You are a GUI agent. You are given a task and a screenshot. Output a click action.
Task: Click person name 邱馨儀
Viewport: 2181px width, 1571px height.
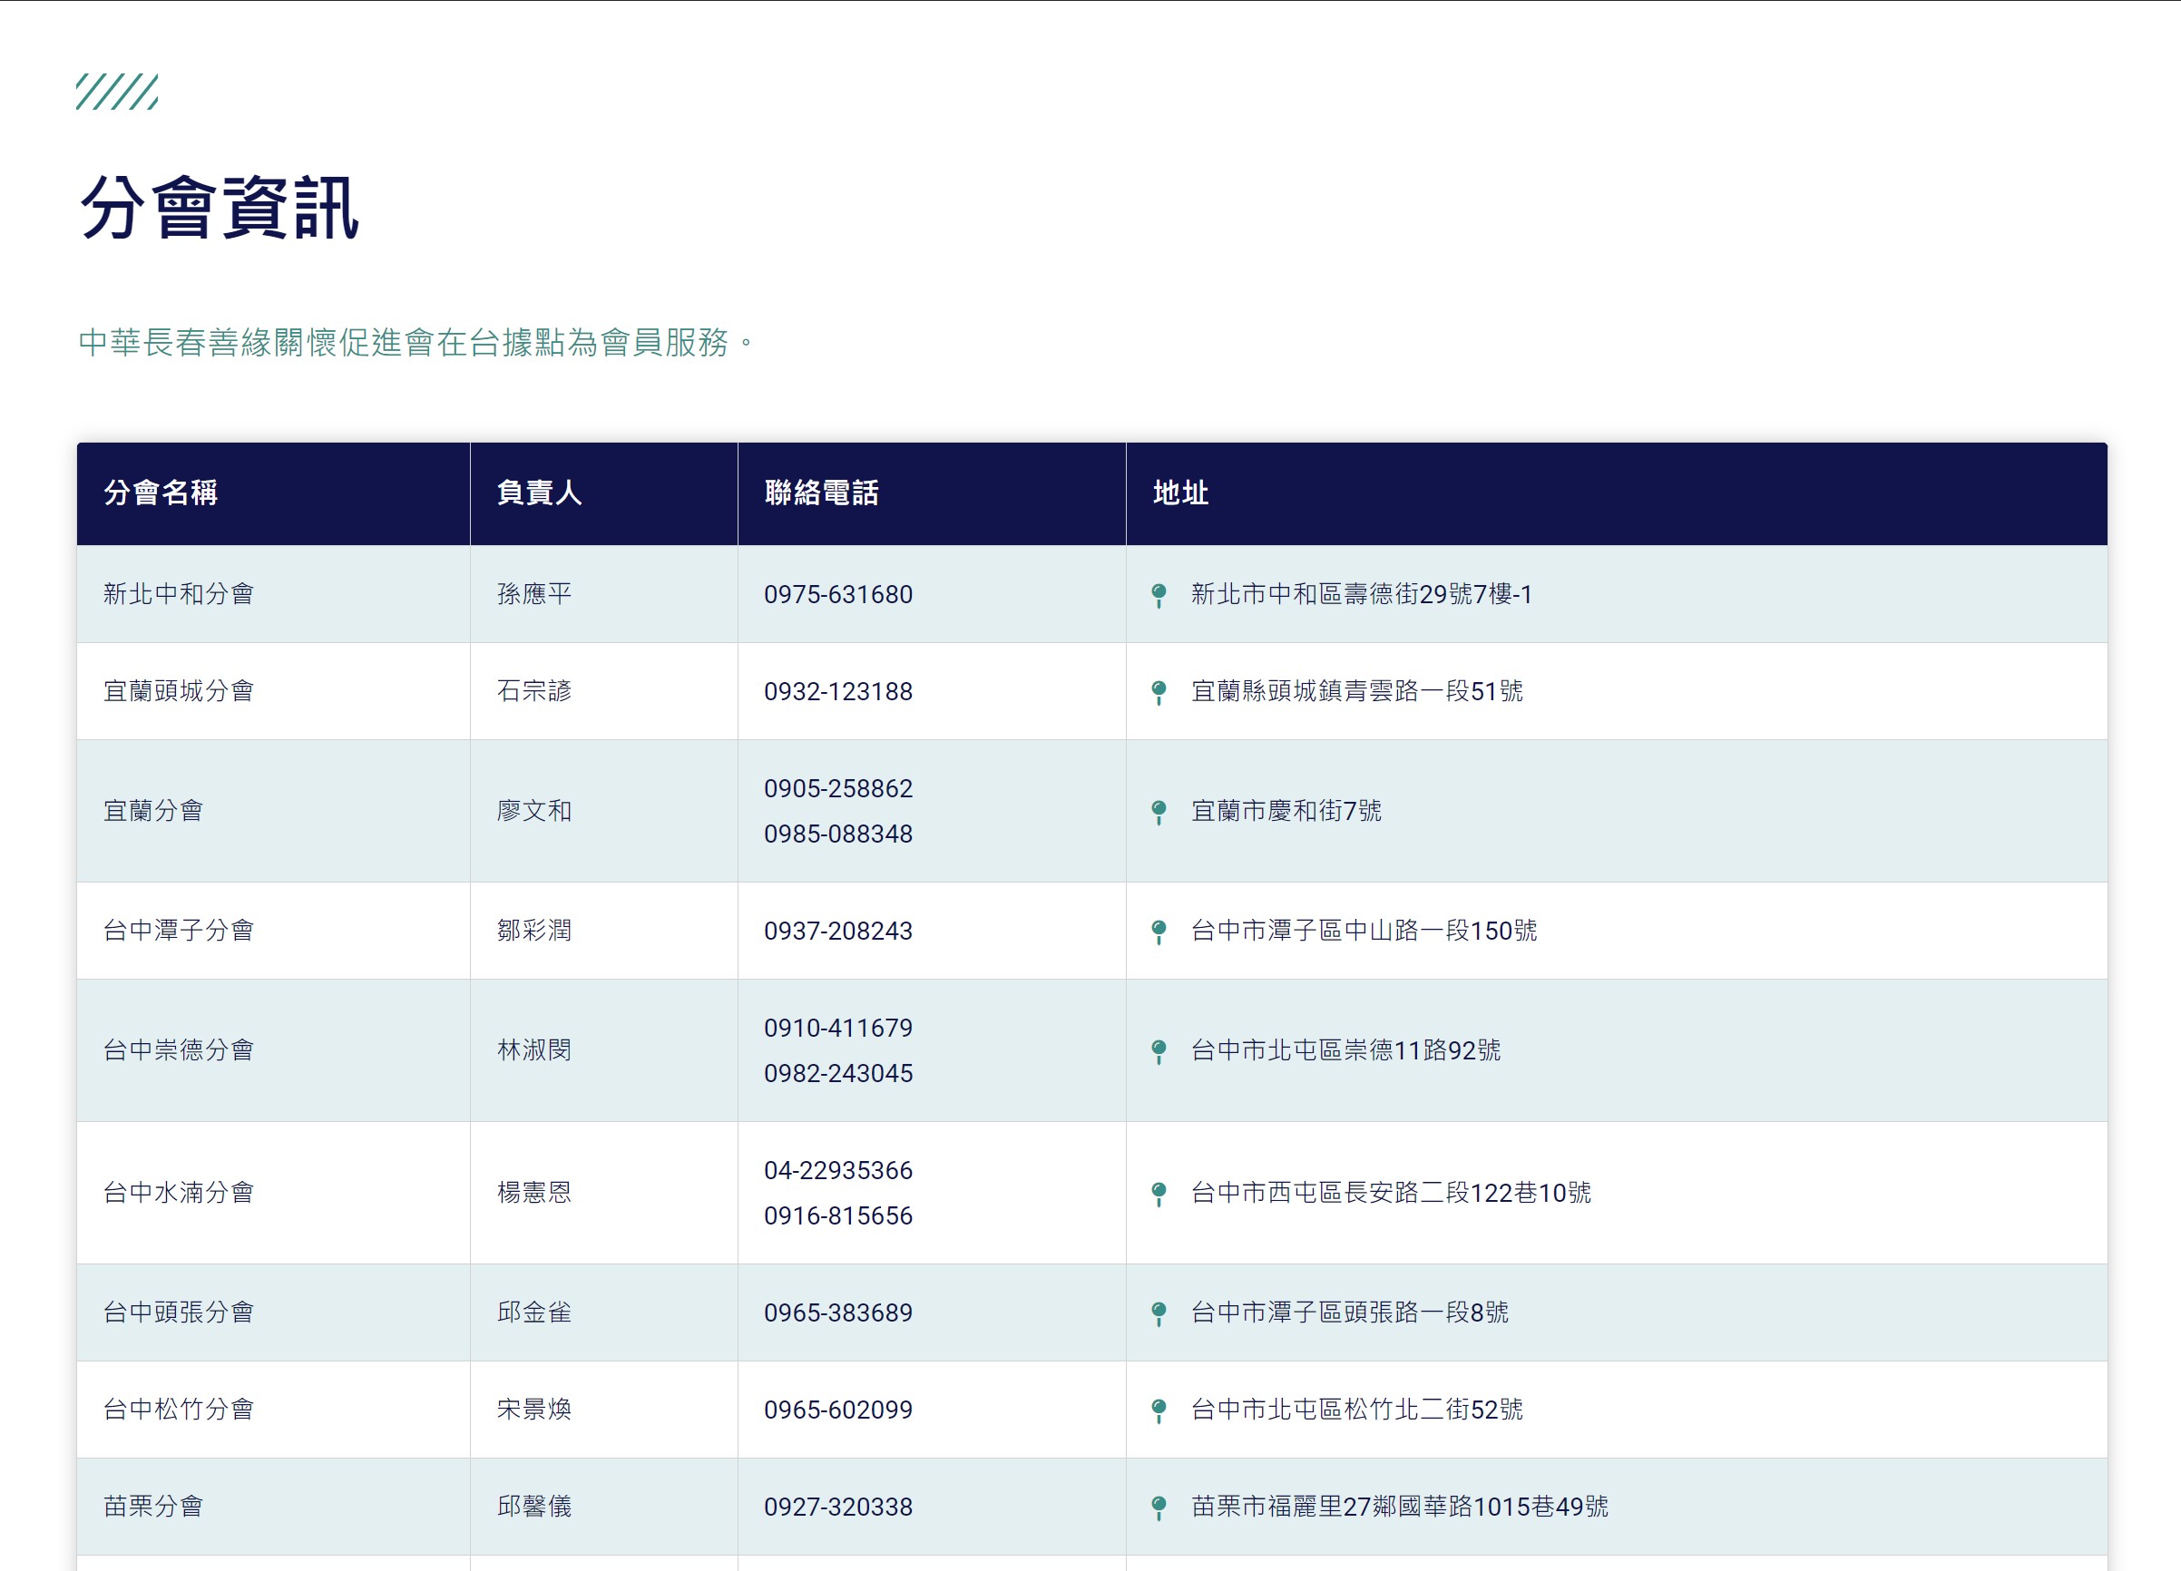pos(534,1507)
